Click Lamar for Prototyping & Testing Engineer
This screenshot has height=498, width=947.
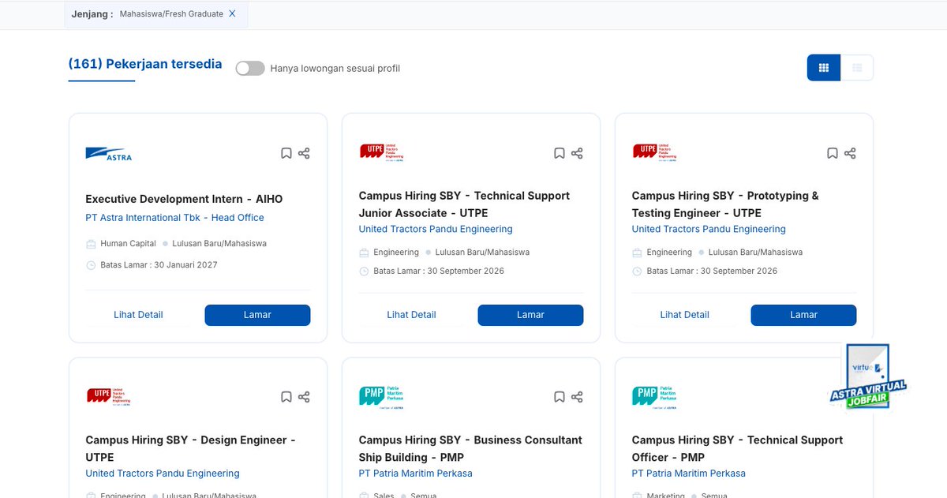pyautogui.click(x=803, y=315)
